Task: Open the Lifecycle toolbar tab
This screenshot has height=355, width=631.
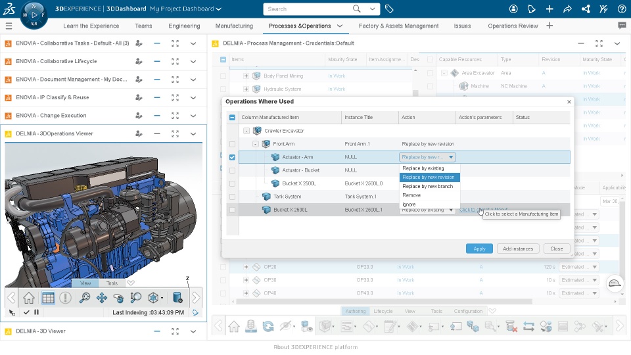Action: coord(383,311)
